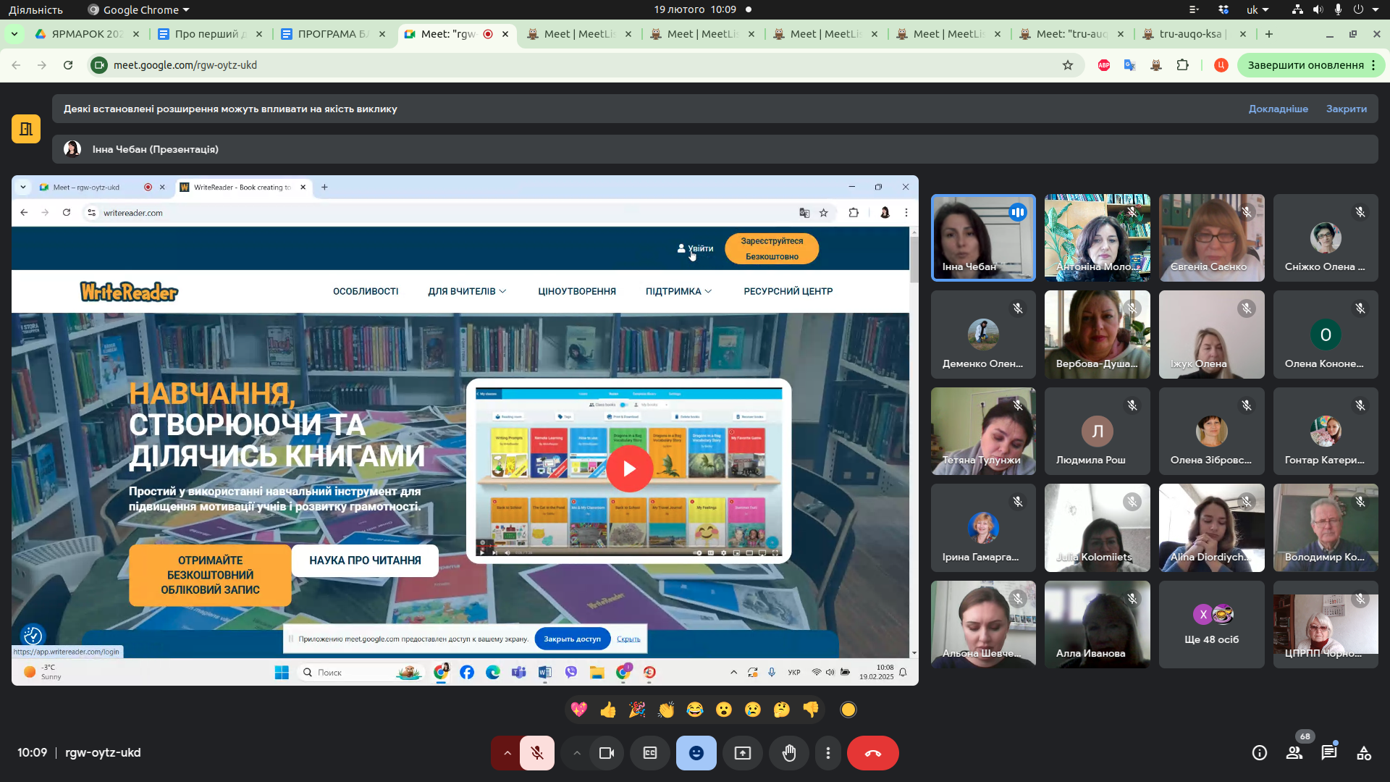This screenshot has width=1390, height=782.
Task: Select Євгенія Саєнко video tile
Action: [1211, 237]
